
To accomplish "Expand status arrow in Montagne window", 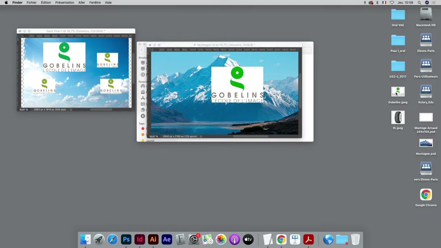I will click(201, 136).
